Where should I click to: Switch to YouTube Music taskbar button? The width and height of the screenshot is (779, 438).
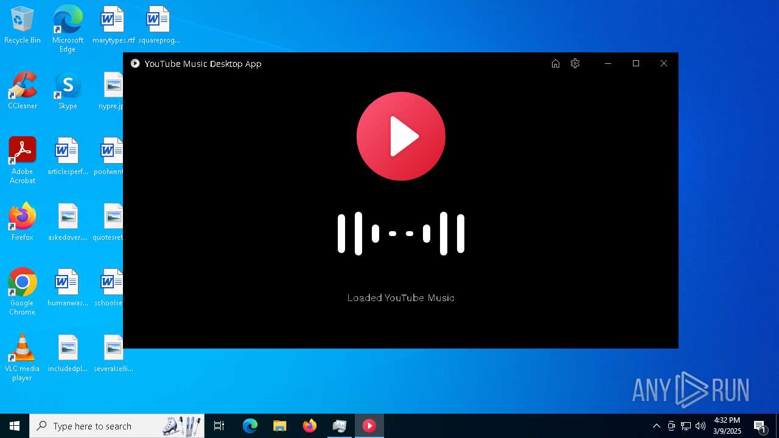click(x=369, y=426)
